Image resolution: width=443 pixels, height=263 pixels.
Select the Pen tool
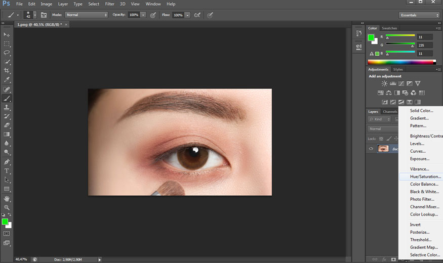(7, 162)
